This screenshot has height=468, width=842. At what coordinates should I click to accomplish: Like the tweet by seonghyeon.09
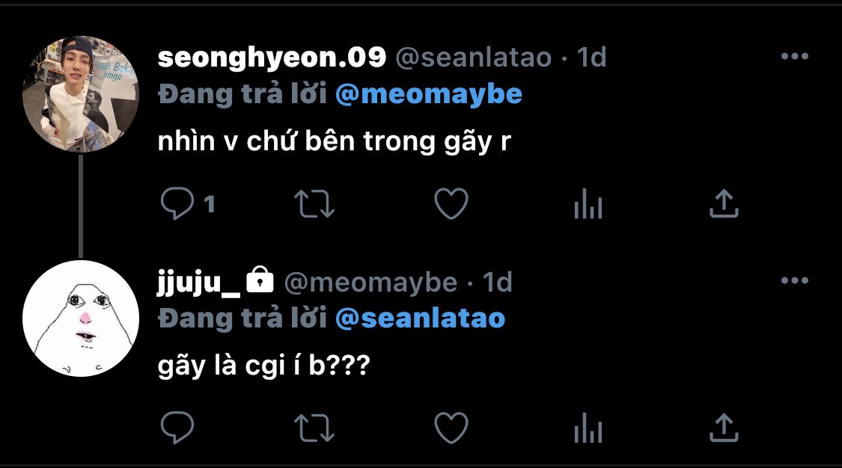point(451,203)
